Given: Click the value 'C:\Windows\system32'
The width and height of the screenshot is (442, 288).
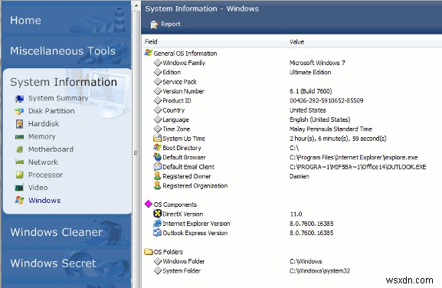Looking at the screenshot, I should point(319,271).
